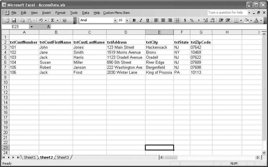Open the Arial font name dropdown
This screenshot has width=268, height=167.
click(x=115, y=20)
